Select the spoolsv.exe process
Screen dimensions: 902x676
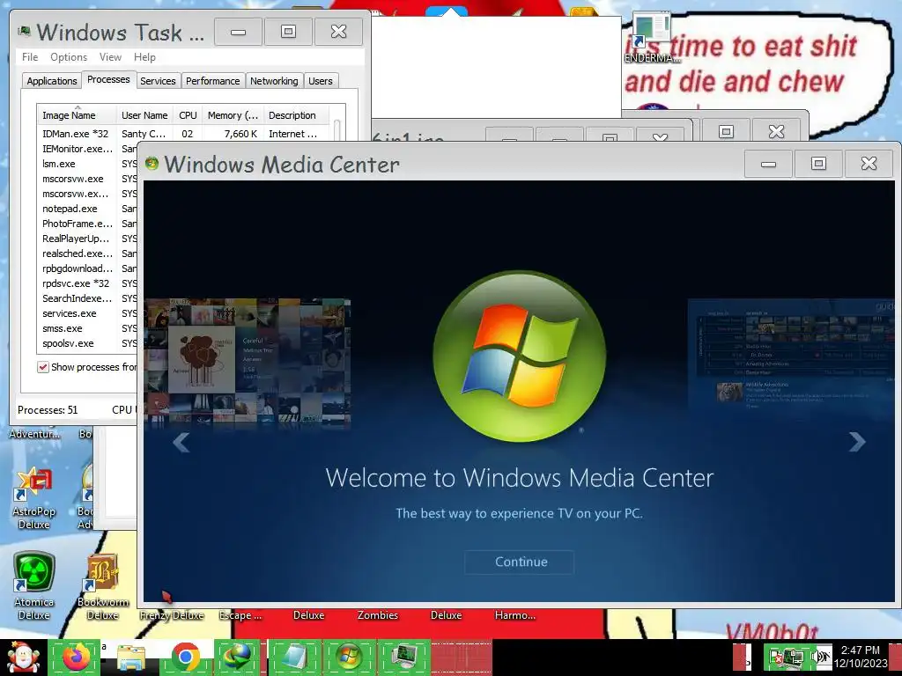pos(87,343)
